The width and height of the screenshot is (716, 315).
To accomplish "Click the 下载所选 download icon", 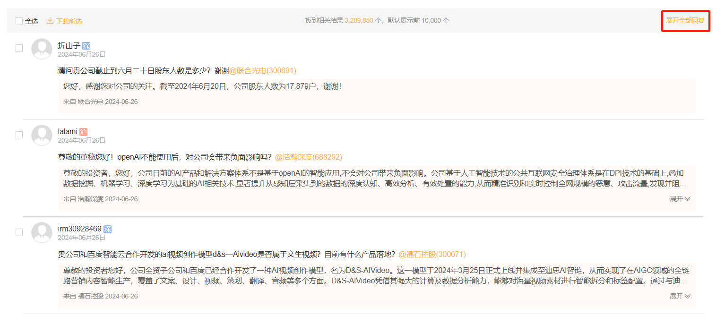I will pos(50,21).
